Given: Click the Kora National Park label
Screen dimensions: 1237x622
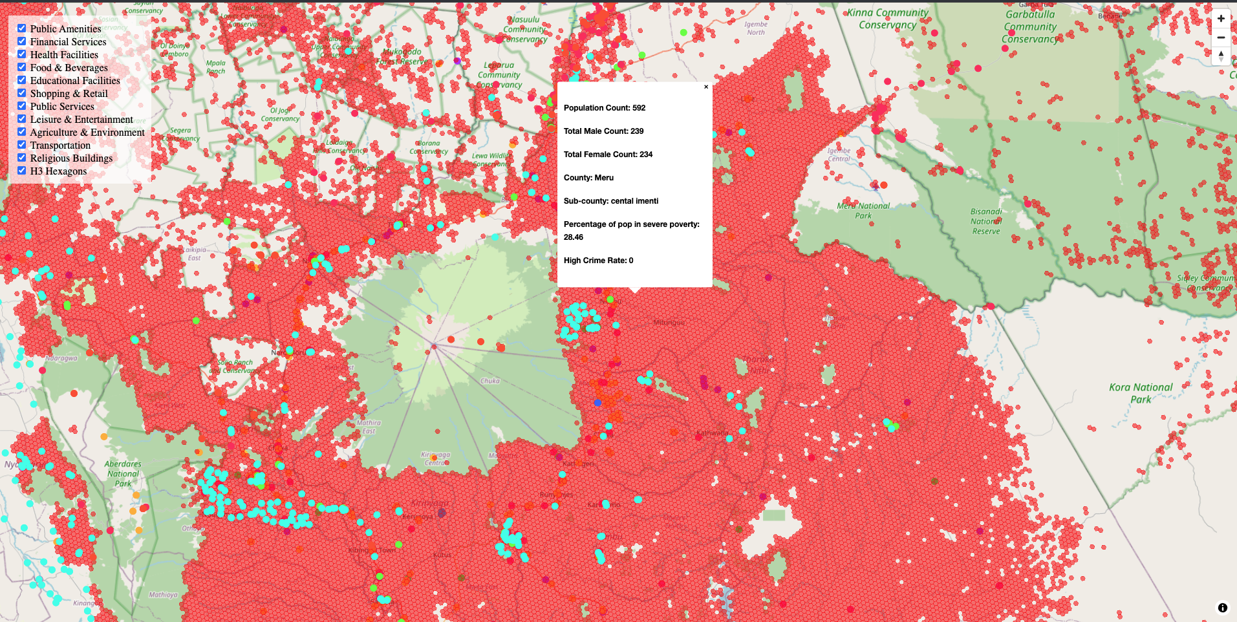Looking at the screenshot, I should point(1141,393).
